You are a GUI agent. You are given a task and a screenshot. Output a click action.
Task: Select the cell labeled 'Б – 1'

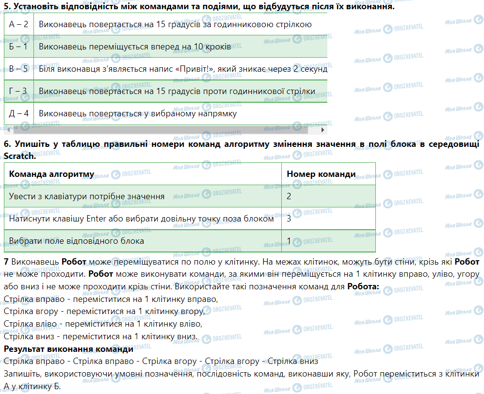pyautogui.click(x=19, y=46)
